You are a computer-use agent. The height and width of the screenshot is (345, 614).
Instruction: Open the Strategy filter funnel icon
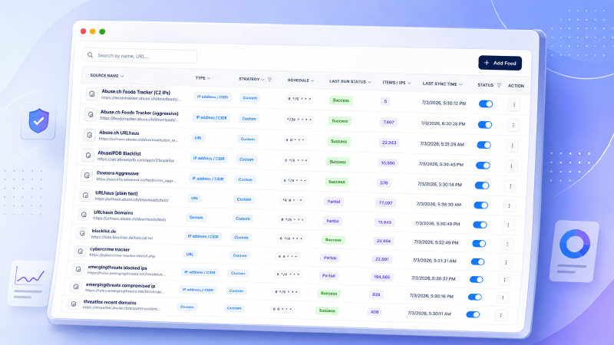(x=270, y=80)
